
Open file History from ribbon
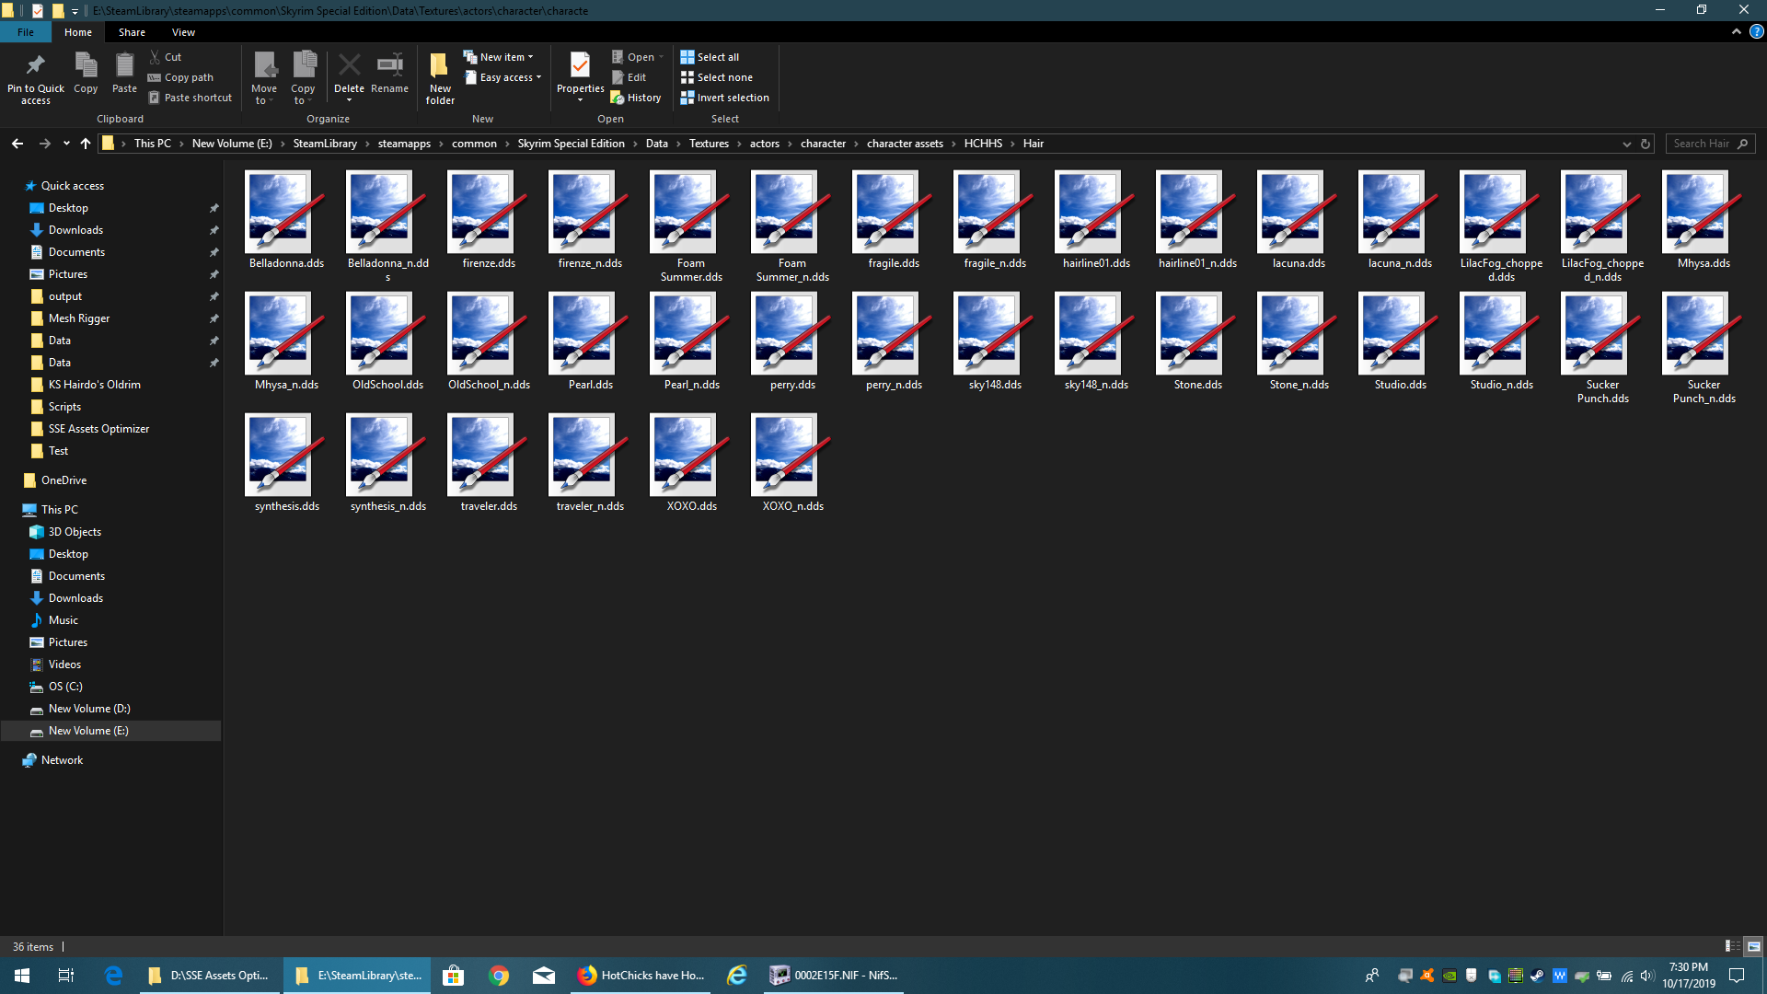pyautogui.click(x=636, y=98)
